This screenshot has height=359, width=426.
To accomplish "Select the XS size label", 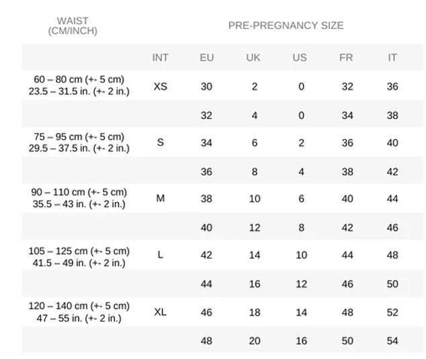I will (x=161, y=87).
